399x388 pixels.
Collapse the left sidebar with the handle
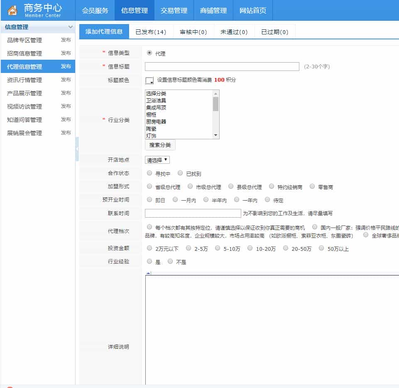77,148
